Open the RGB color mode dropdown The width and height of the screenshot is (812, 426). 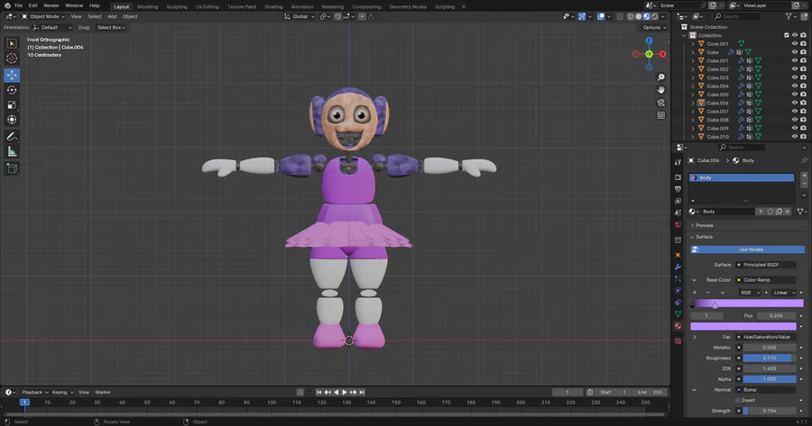[749, 293]
